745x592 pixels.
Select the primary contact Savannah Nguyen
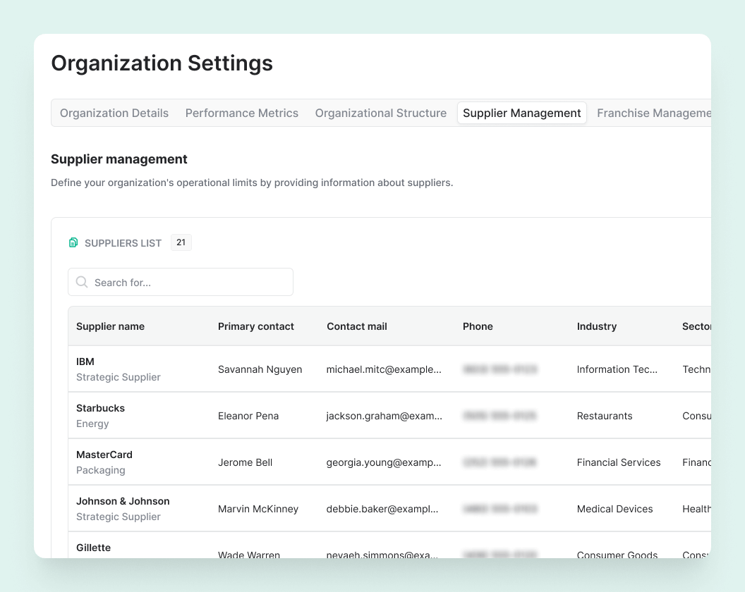(x=260, y=370)
